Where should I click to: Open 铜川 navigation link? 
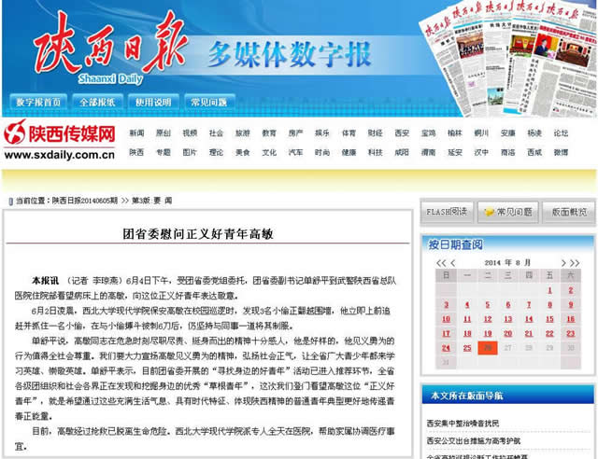[x=481, y=132]
